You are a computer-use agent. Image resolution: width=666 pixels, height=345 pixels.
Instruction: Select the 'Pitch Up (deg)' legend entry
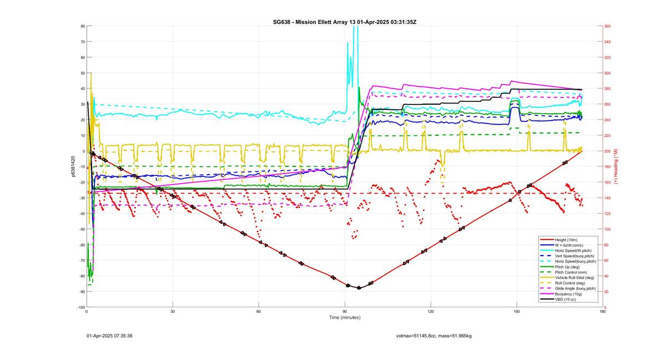click(x=567, y=266)
